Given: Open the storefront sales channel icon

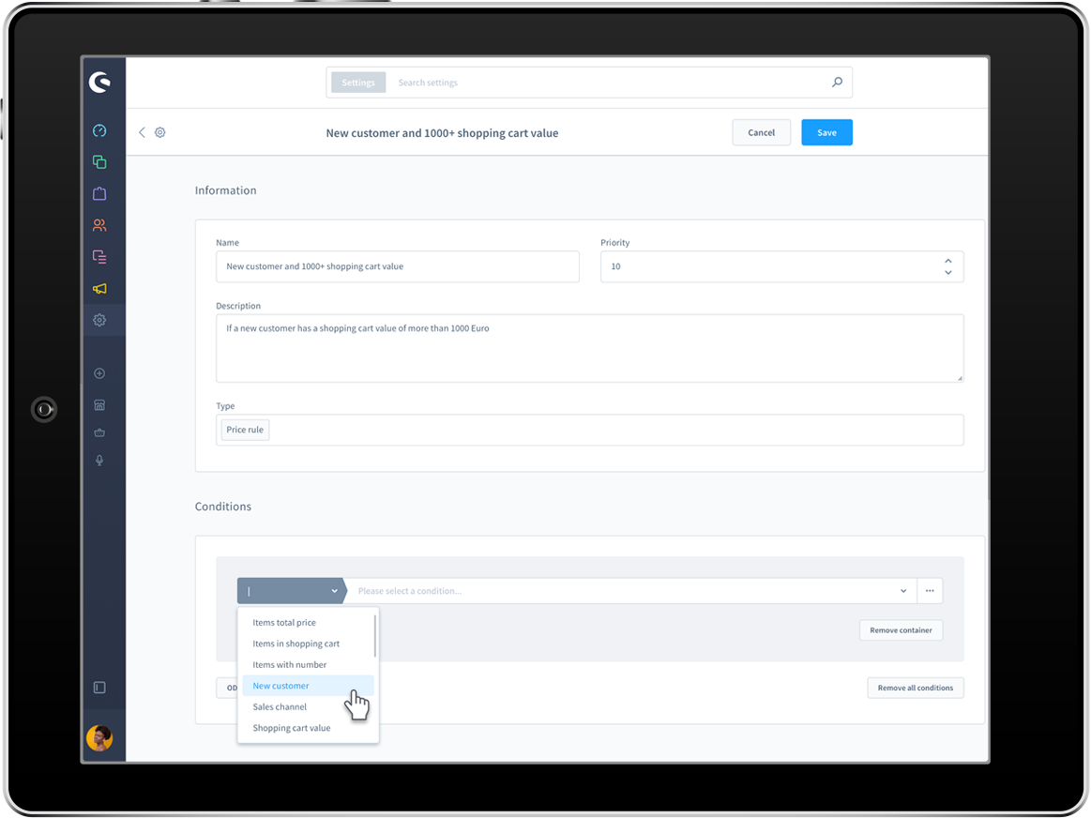Looking at the screenshot, I should 99,405.
